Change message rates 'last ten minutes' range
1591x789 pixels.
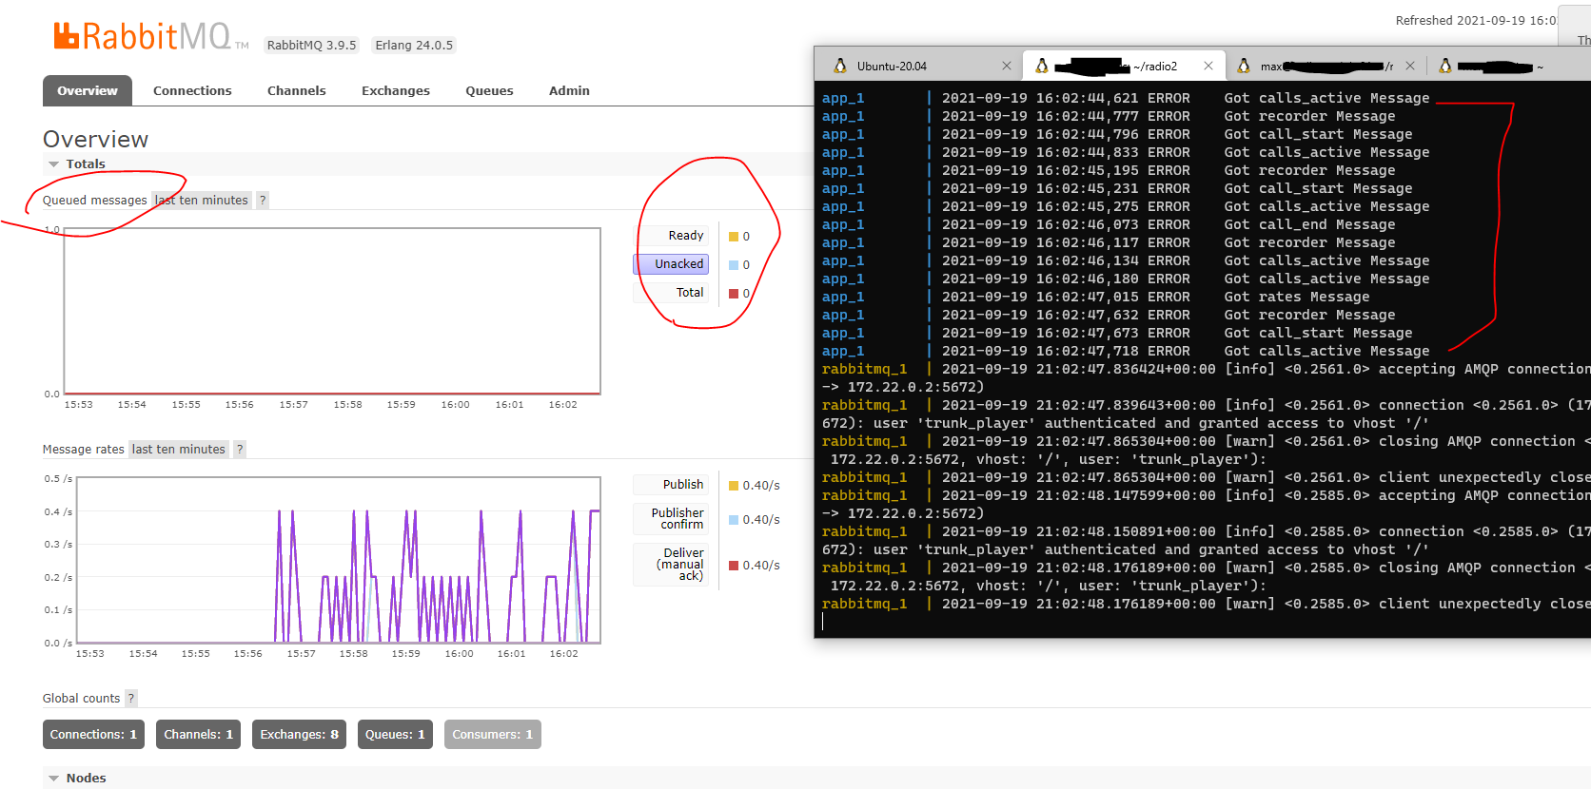[x=179, y=449]
